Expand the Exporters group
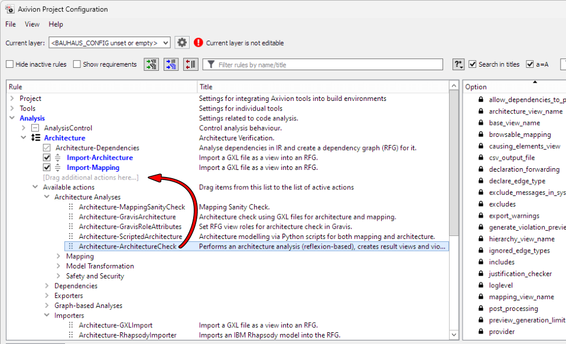Viewport: 566px width, 344px height. point(47,296)
